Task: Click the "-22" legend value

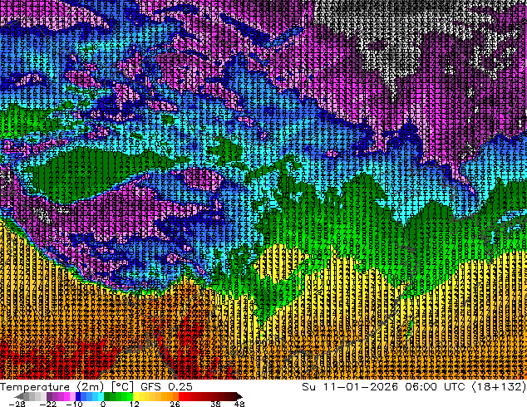Action: (48, 404)
